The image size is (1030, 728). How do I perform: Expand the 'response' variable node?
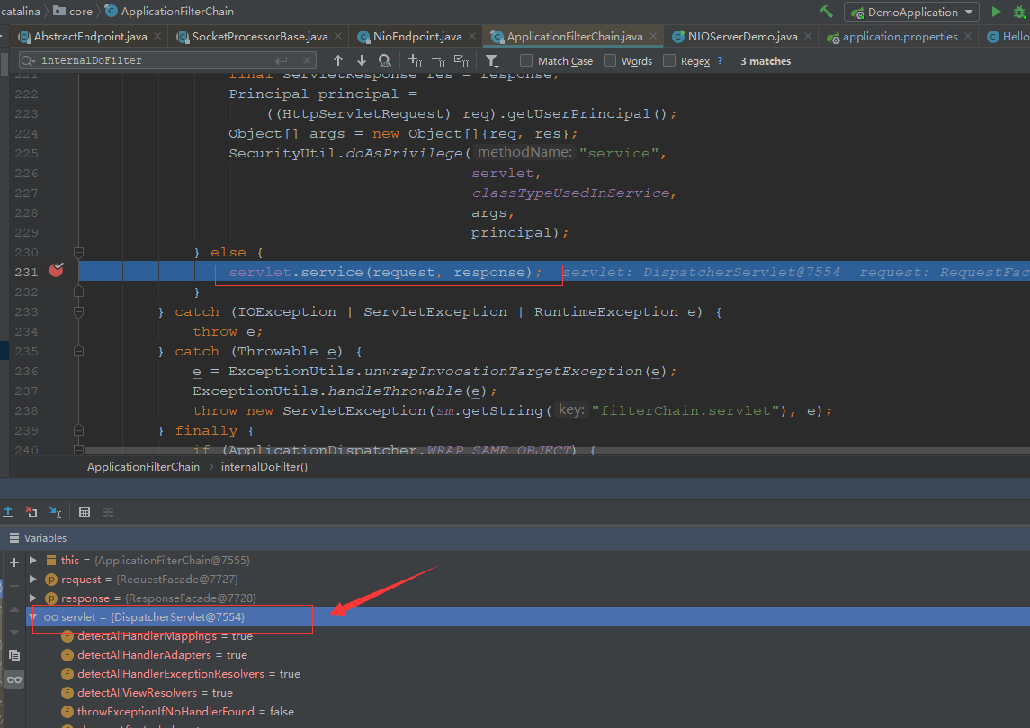pos(33,598)
